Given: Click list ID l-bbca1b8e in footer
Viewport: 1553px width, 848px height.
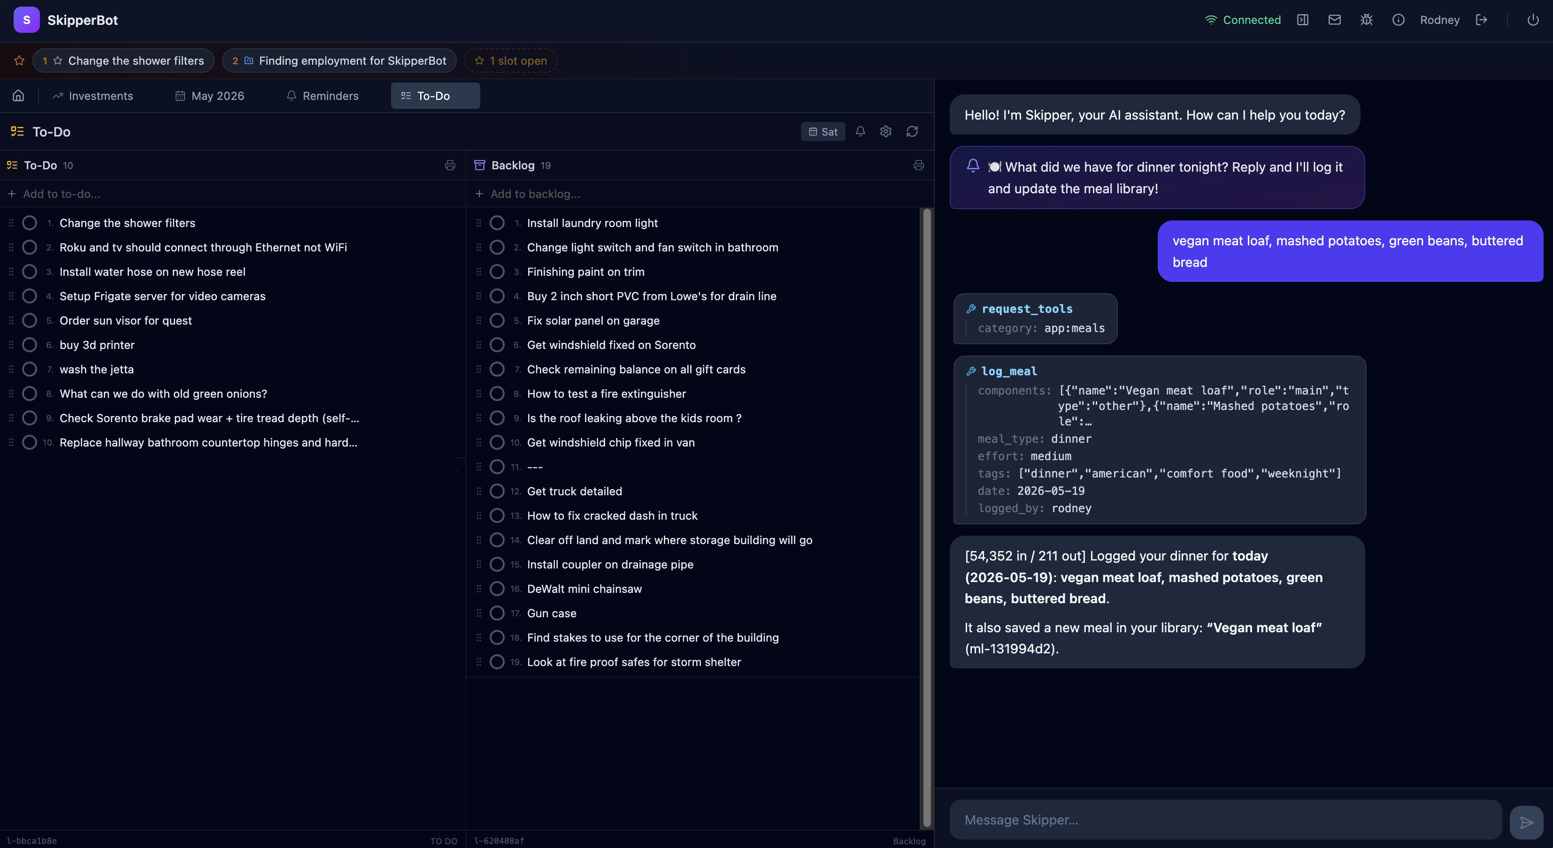Looking at the screenshot, I should (32, 841).
